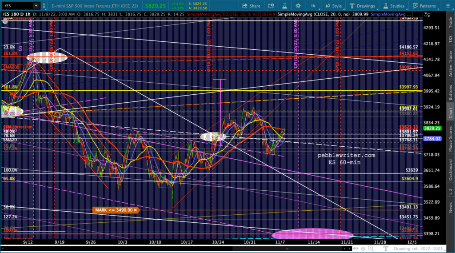Toggle the collapse study labels icon
The height and width of the screenshot is (253, 455).
427,14
